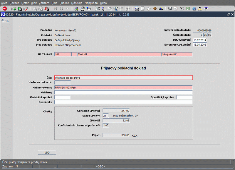The width and height of the screenshot is (235, 170).
Task: Click the envelope mail icon
Action: (89, 9)
